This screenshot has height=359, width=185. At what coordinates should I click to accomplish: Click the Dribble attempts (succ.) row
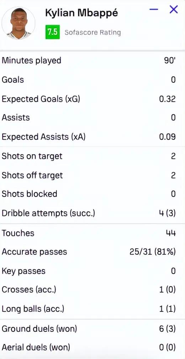coord(92,213)
